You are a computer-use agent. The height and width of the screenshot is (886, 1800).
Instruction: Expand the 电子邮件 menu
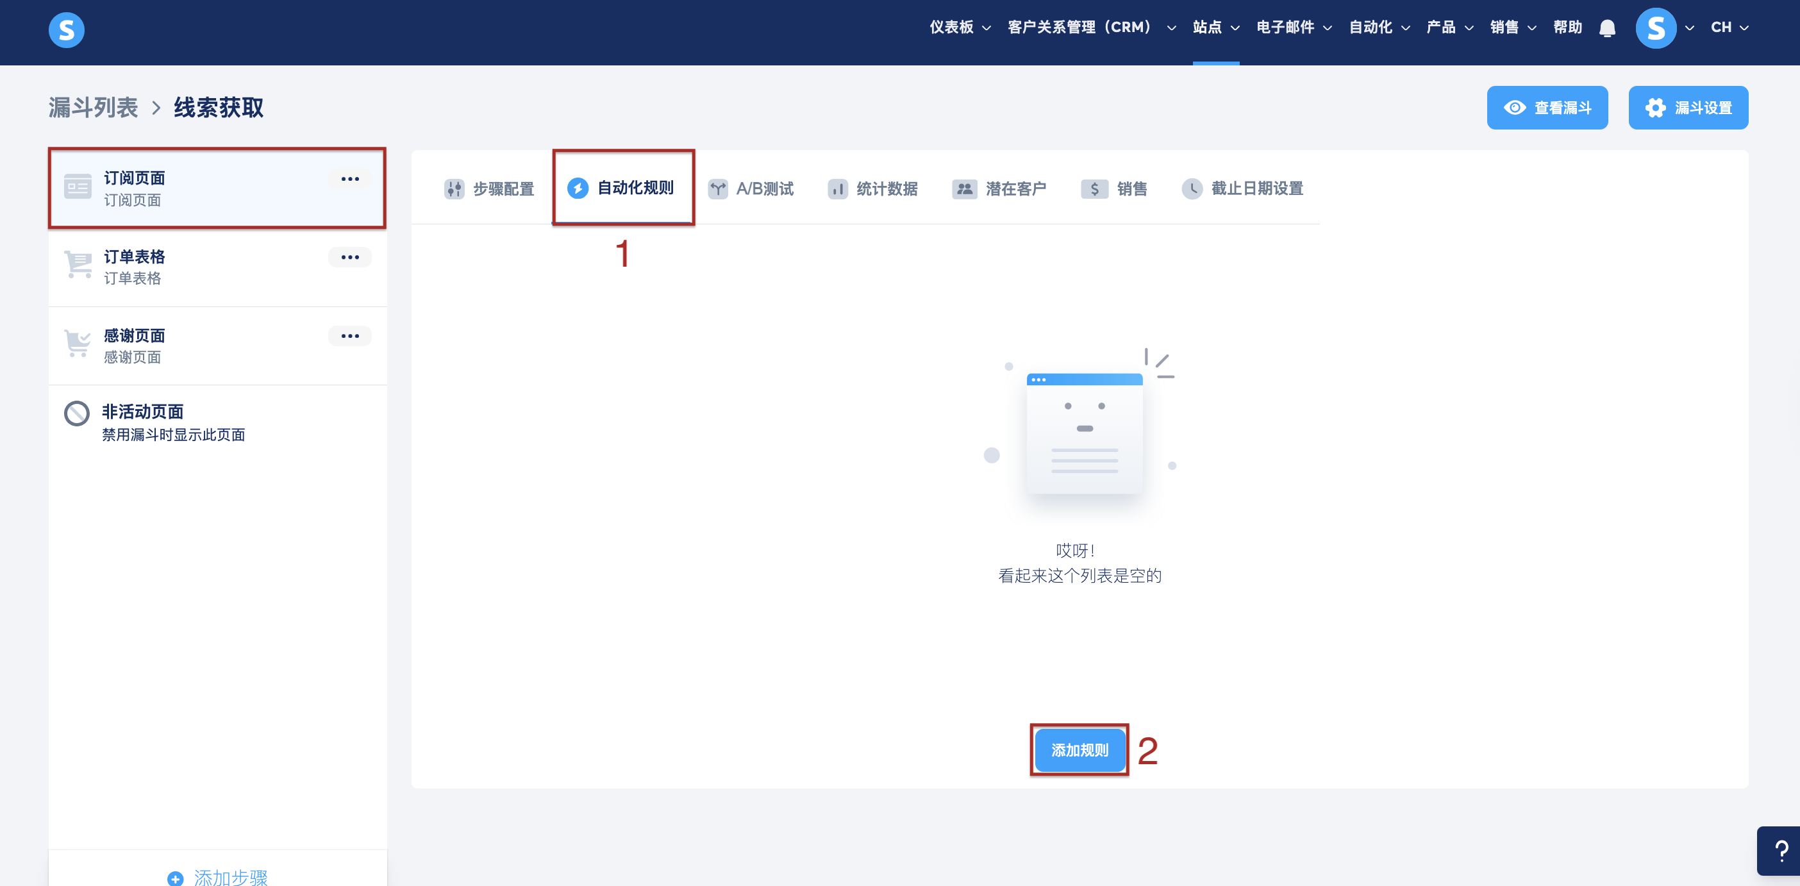[1294, 28]
